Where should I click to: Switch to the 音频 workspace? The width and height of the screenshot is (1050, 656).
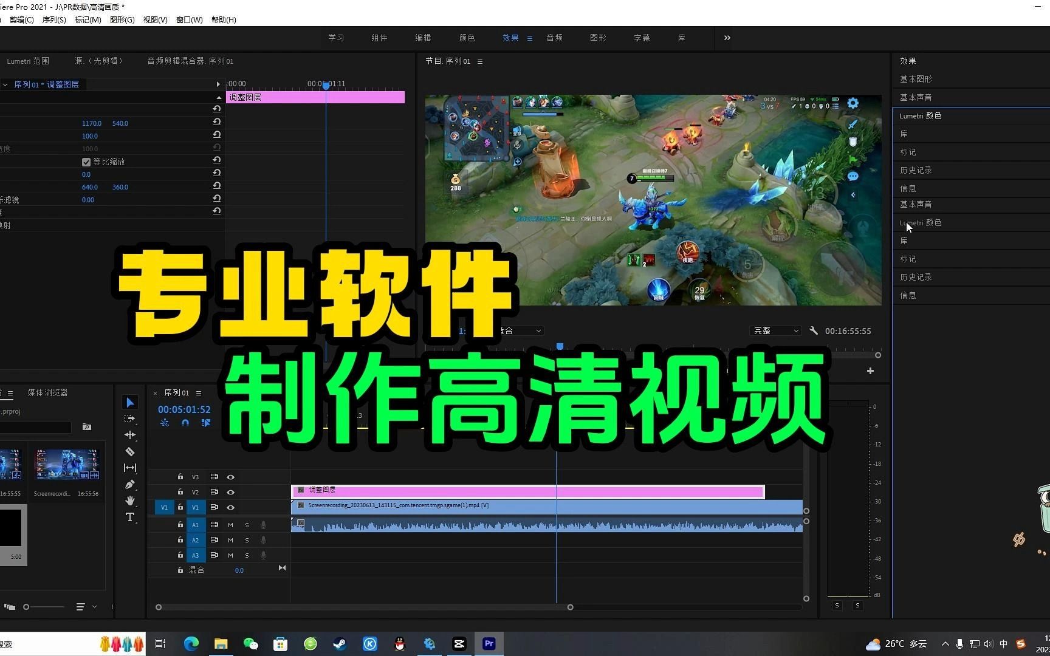(x=554, y=38)
